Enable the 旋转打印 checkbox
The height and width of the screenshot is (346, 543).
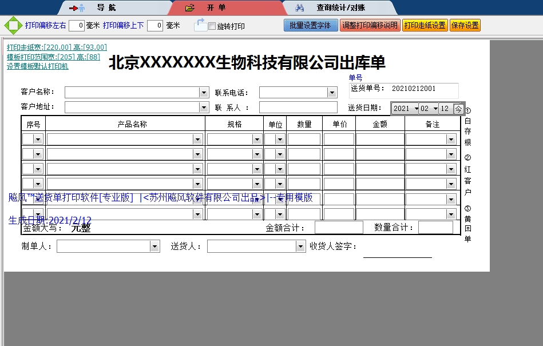click(x=212, y=26)
